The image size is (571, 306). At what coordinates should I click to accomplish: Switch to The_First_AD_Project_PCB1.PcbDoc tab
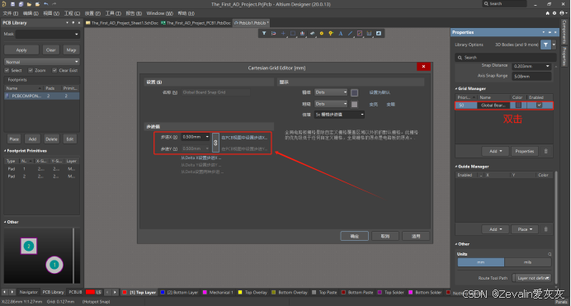196,23
